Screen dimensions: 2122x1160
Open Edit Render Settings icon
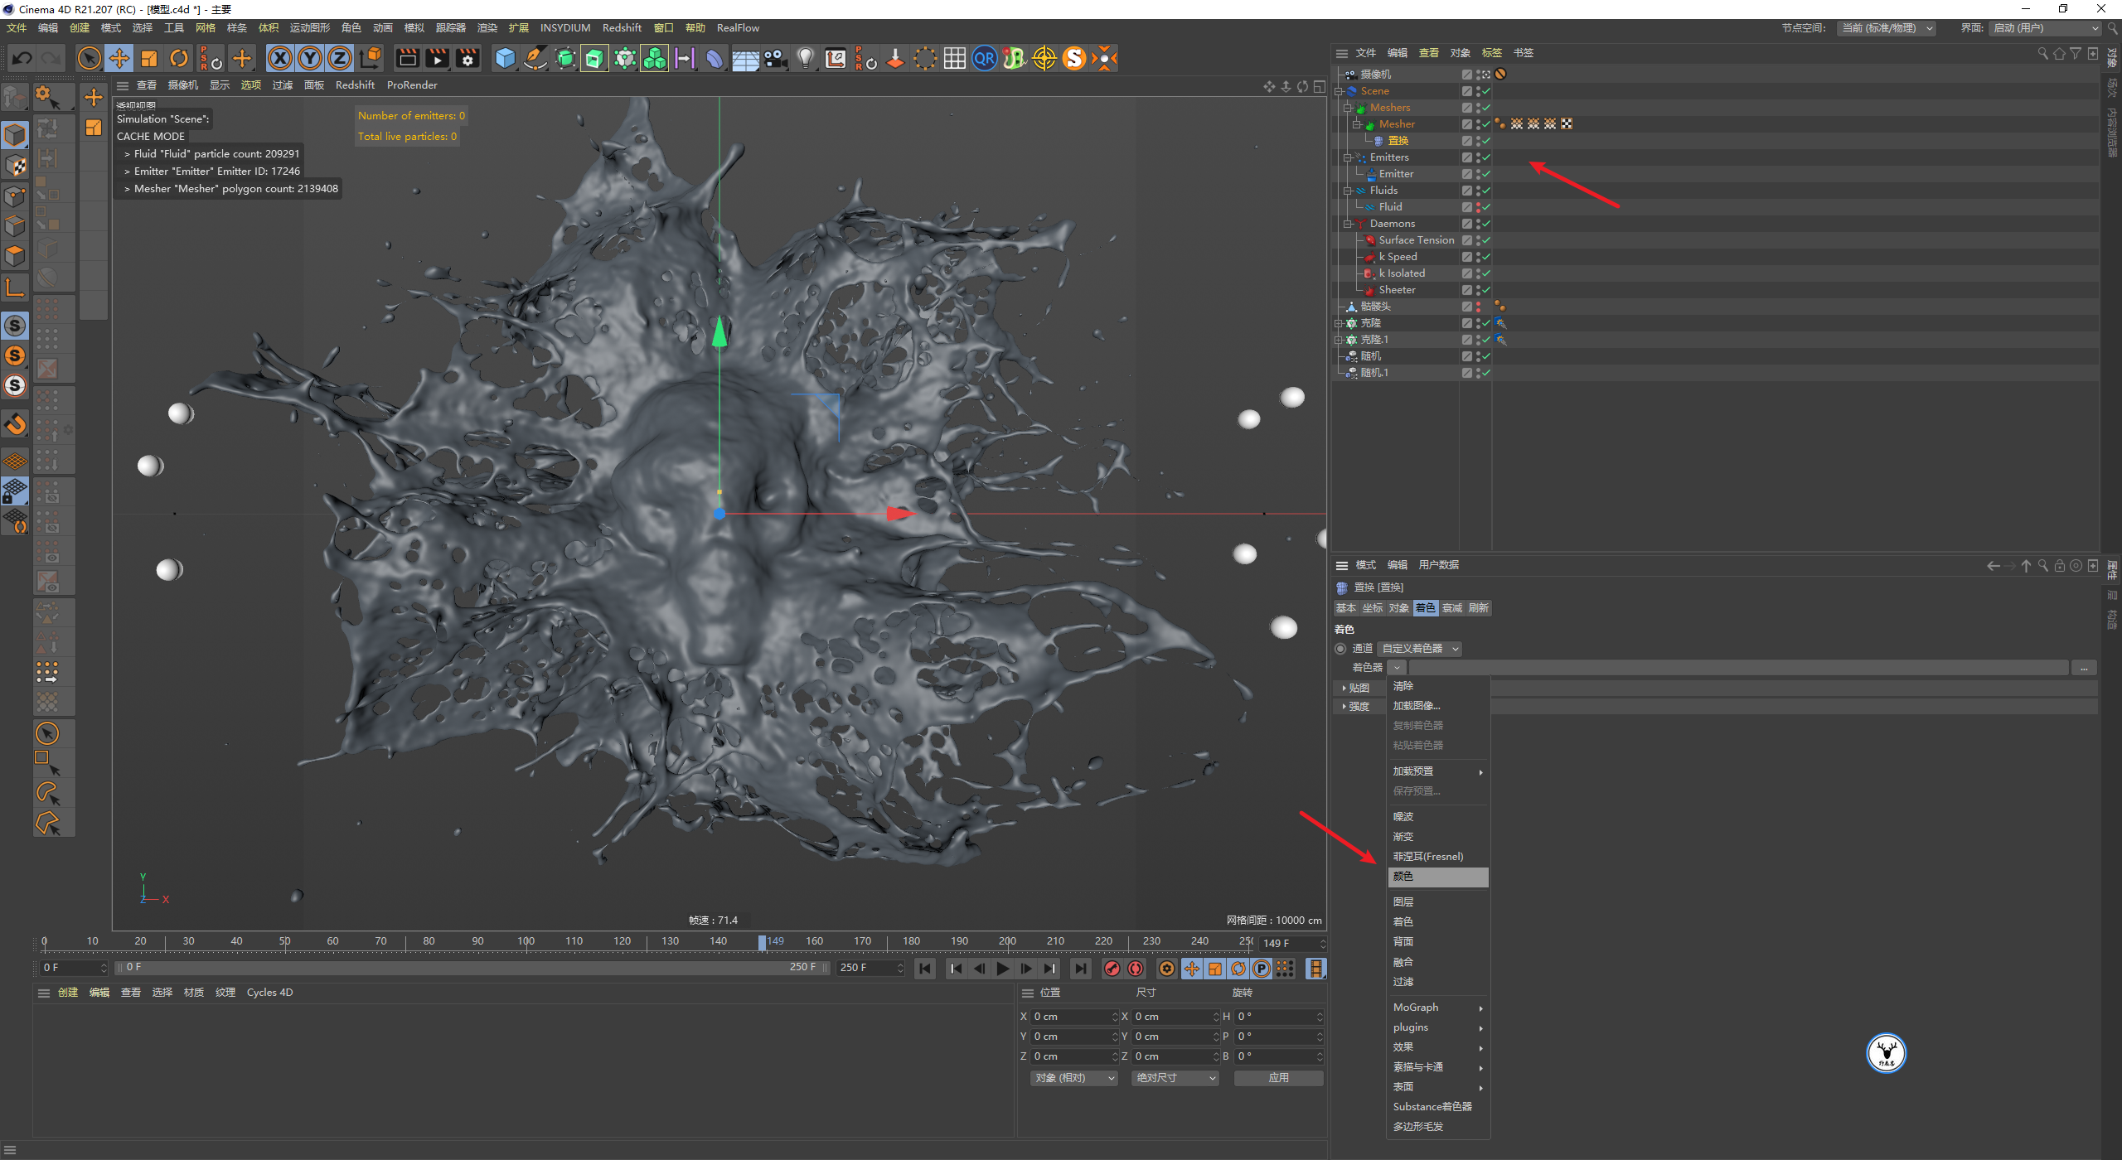pyautogui.click(x=468, y=58)
